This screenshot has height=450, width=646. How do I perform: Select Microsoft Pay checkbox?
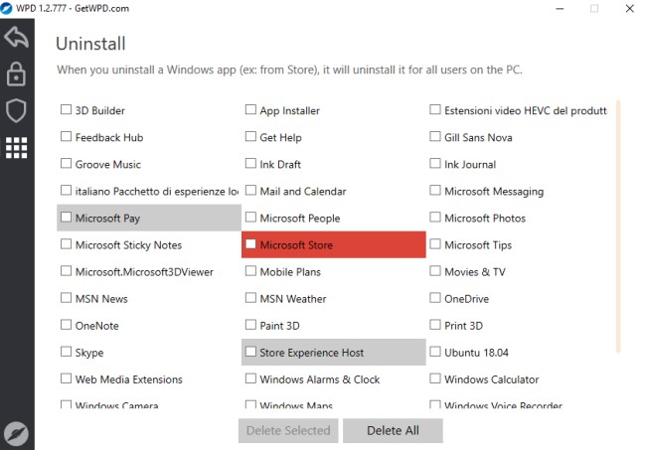point(67,218)
